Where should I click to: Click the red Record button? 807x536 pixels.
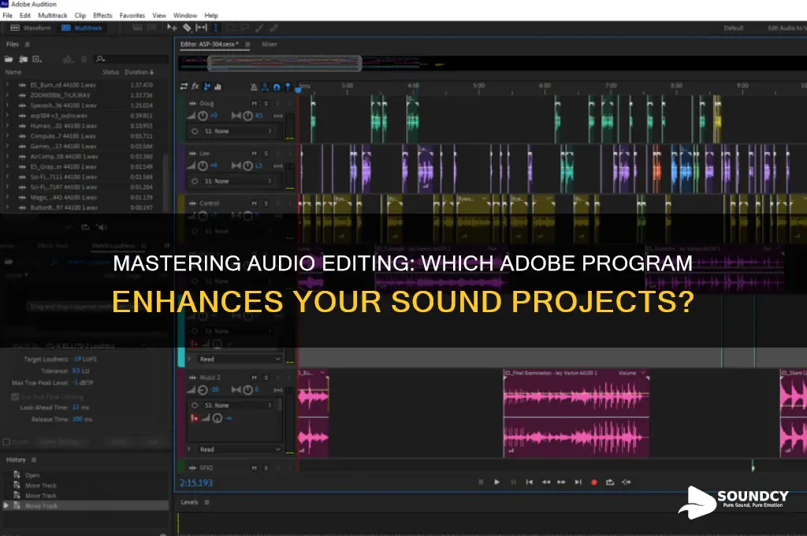(594, 482)
